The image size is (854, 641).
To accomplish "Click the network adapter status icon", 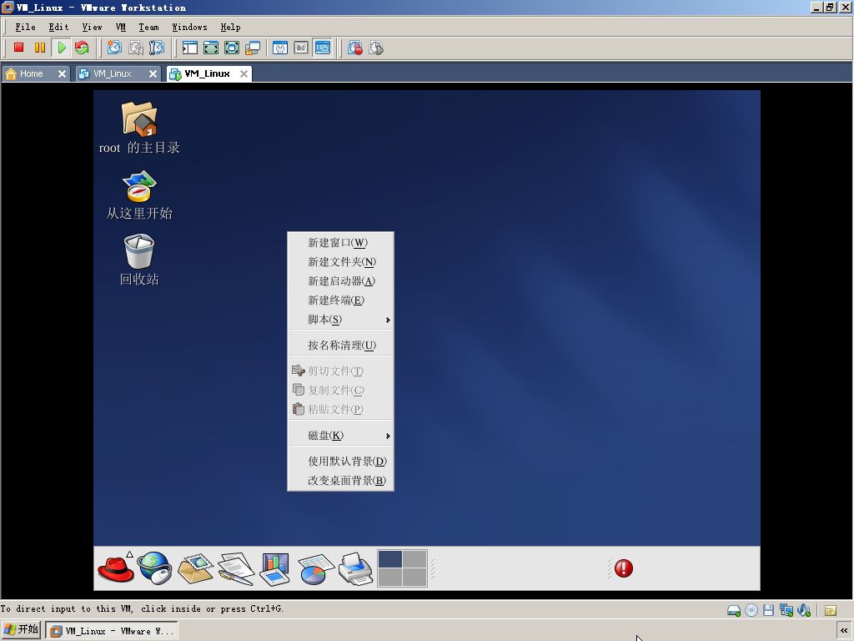I will point(786,610).
